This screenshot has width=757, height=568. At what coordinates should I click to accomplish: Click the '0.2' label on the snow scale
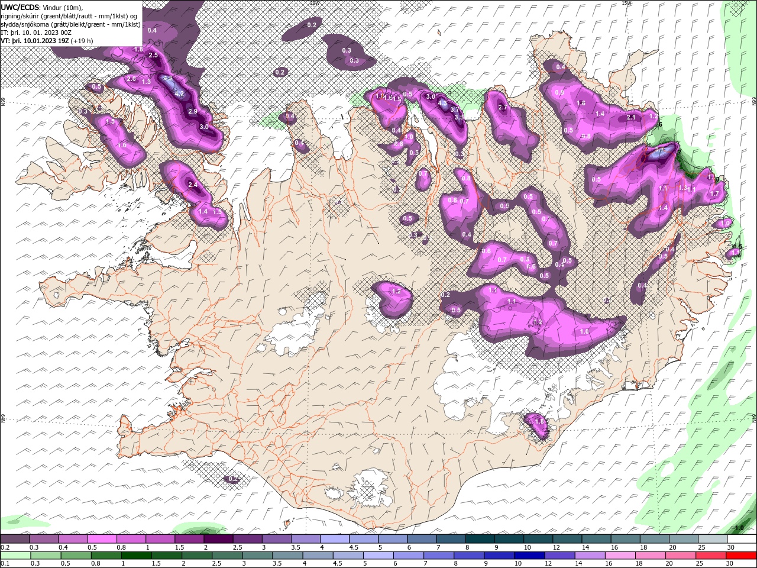coord(5,547)
